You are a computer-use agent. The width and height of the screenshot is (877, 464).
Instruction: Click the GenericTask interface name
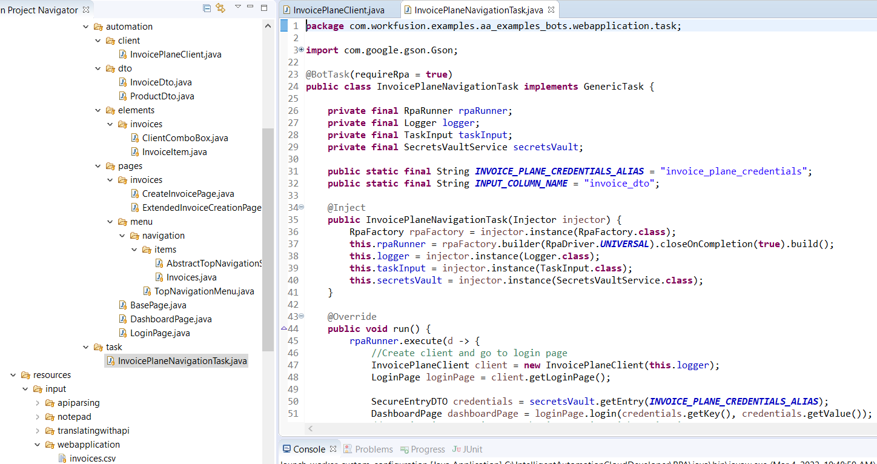614,87
